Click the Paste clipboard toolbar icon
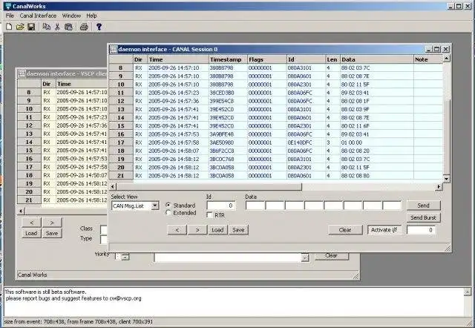Viewport: 475px width, 328px height. point(69,27)
